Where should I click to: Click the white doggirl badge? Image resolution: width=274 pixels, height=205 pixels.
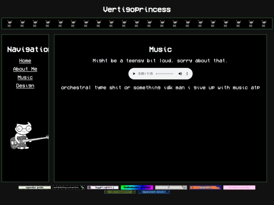click(x=102, y=187)
